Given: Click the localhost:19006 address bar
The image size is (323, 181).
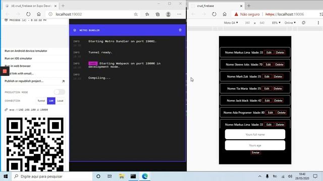Looking at the screenshot, I should tap(284, 14).
